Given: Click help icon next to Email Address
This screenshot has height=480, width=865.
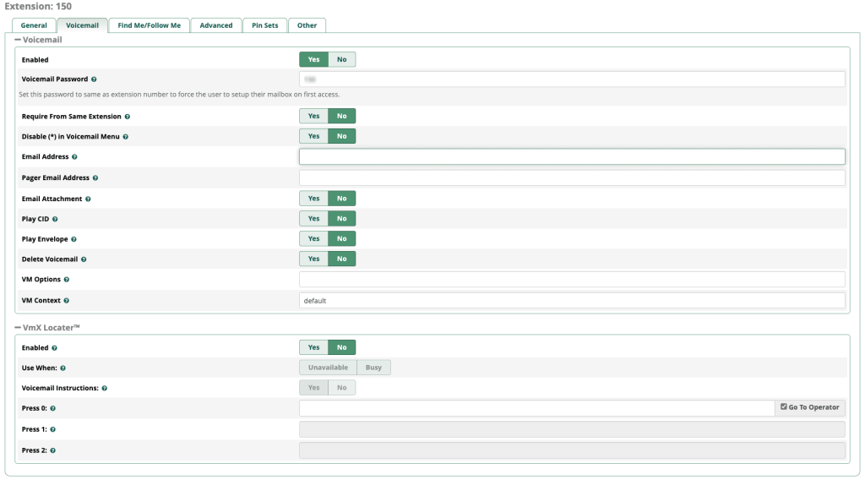Looking at the screenshot, I should pyautogui.click(x=75, y=157).
